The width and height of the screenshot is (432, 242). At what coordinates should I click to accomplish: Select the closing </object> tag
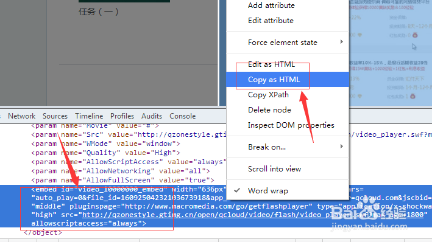tap(43, 232)
